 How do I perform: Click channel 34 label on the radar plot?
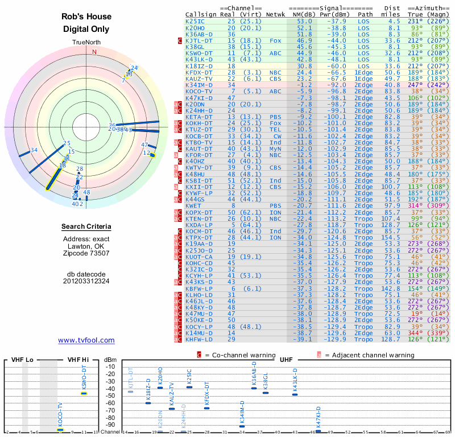34,150
